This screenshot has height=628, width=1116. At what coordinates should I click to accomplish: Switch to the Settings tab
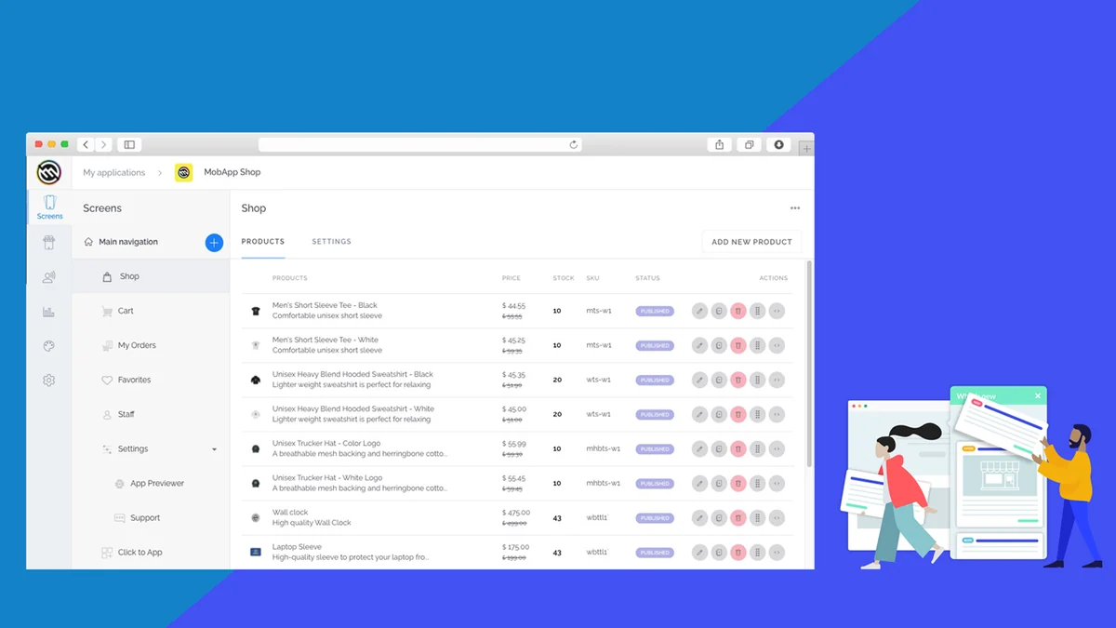(x=331, y=241)
